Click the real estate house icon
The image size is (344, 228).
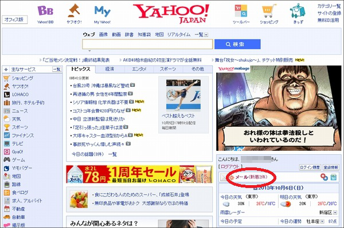coord(7,209)
